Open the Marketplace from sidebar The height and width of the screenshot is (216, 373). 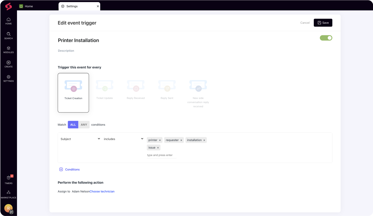pos(8,193)
